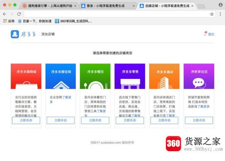Click 立即开店 under 序多多餐饮

[95, 120]
